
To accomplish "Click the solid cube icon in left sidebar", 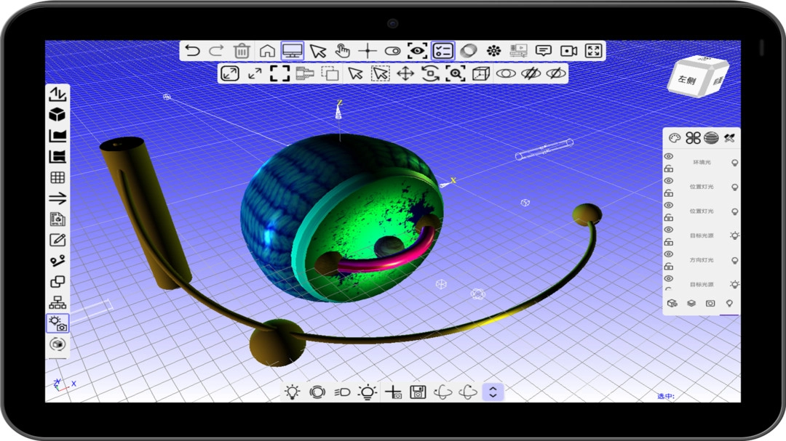I will (57, 115).
